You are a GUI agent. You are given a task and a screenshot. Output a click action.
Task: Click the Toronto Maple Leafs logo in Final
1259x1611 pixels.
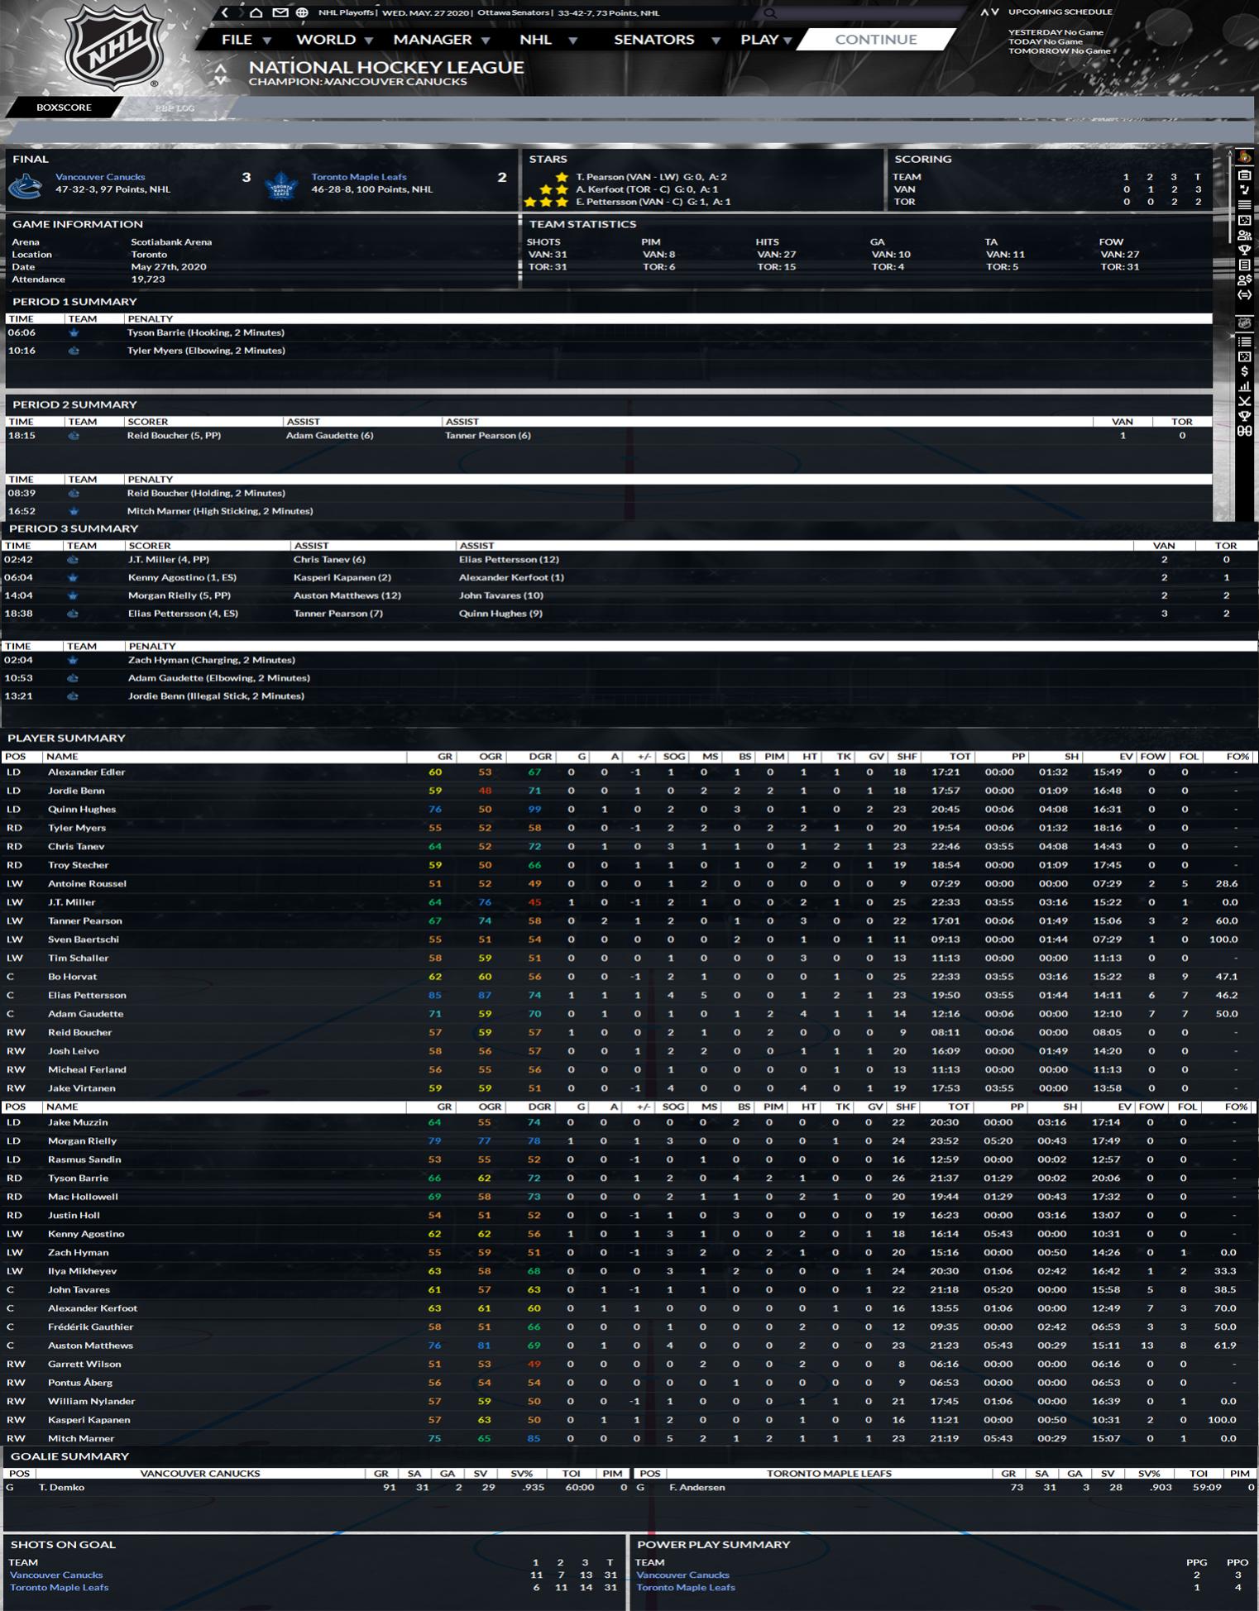[282, 186]
